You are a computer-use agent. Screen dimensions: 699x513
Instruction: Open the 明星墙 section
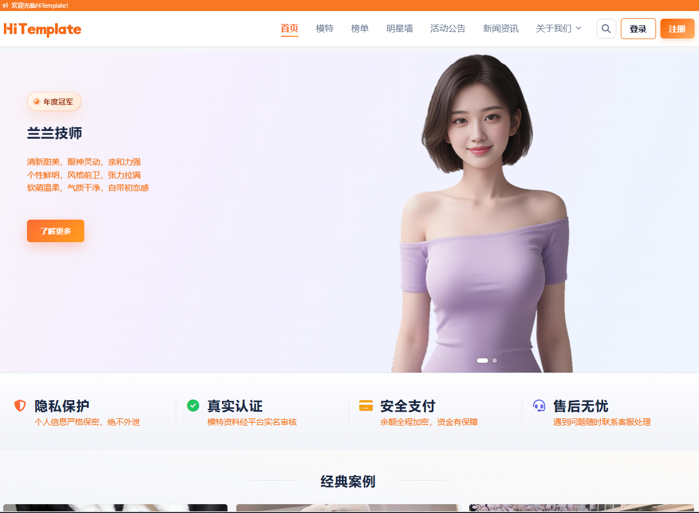tap(400, 28)
